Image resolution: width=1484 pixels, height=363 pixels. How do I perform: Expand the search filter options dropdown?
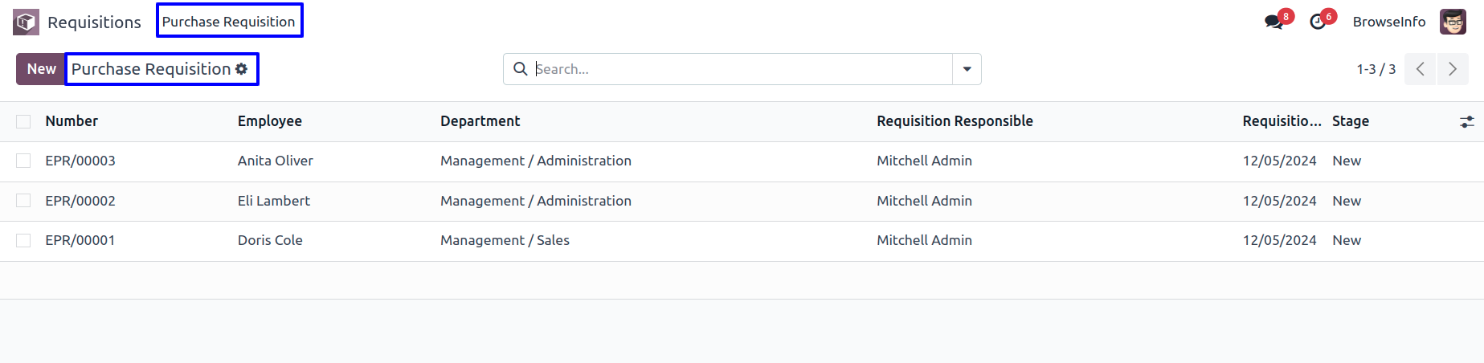[x=967, y=69]
